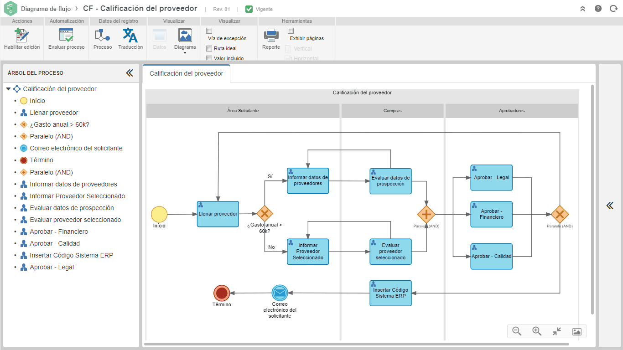Click the Área Solicitante lane header
The height and width of the screenshot is (350, 623).
243,111
